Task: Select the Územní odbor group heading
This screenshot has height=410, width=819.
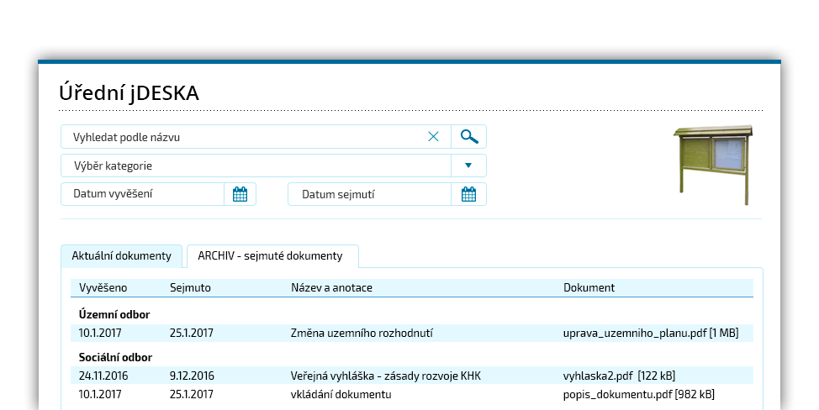Action: coord(114,314)
